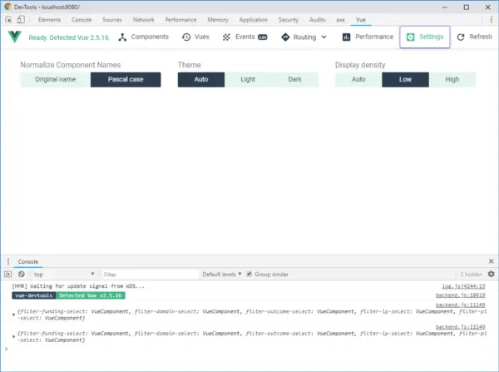499x372 pixels.
Task: Click the console prompt input line
Action: (249, 349)
